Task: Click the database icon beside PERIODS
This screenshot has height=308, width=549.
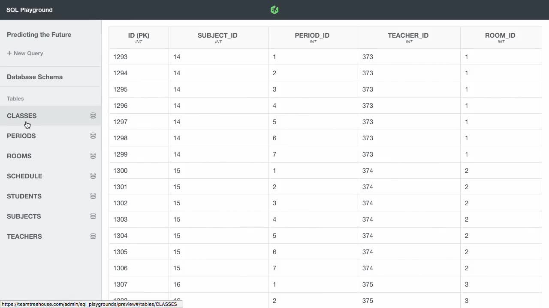Action: click(x=93, y=136)
